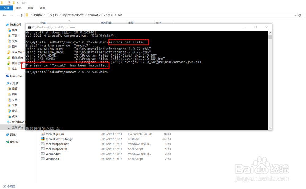
Task: Click the cmd scrollbar up arrow
Action: pos(270,33)
